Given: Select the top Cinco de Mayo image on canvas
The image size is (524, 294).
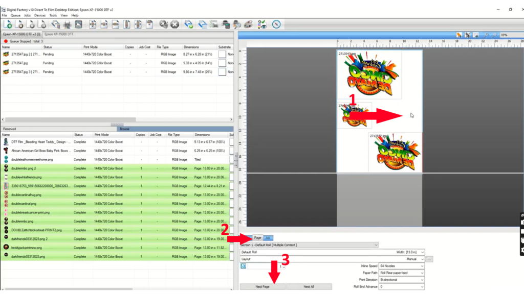Looking at the screenshot, I should pyautogui.click(x=369, y=75).
